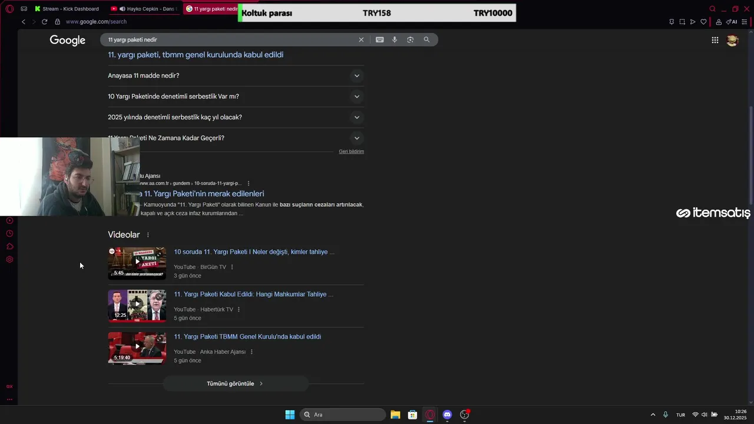
Task: Play BirGün TV video thumbnail 5:45
Action: pyautogui.click(x=137, y=263)
